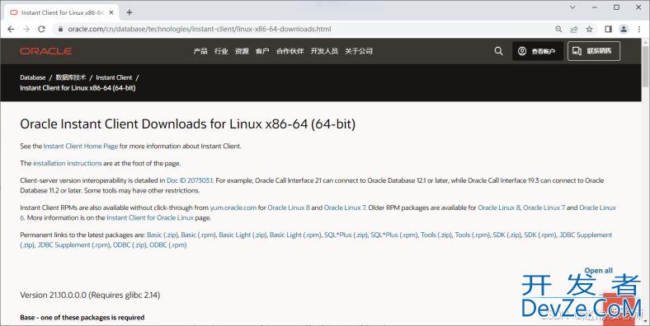Download JDBC Supplement (.rpm) link
650x326 pixels.
[73, 245]
